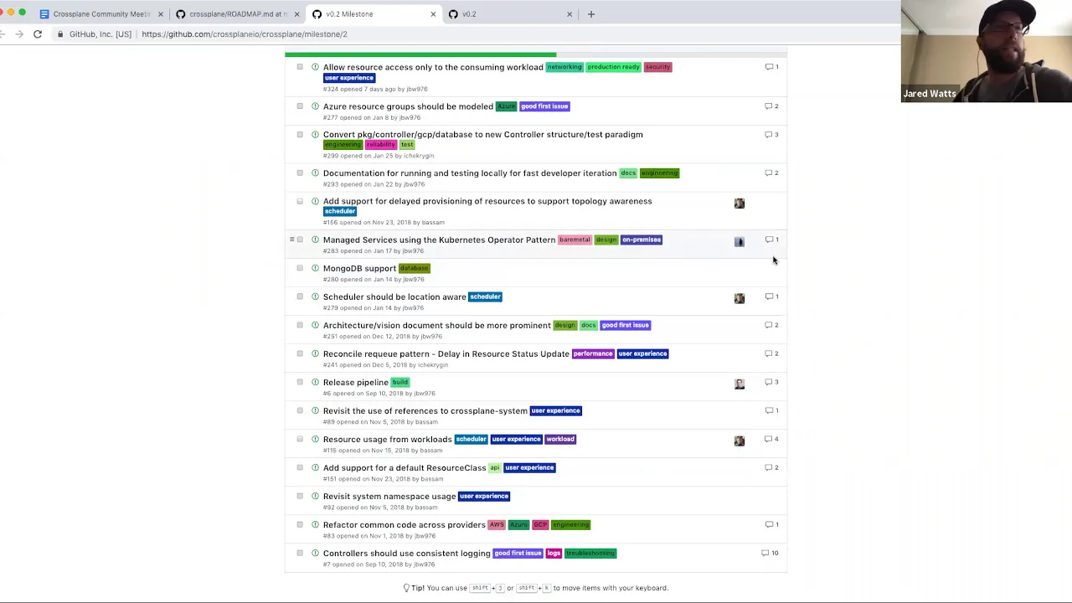Switch to 'crossplane/ROADMAP.md' tab
Viewport: 1072px width, 603px height.
click(x=238, y=14)
